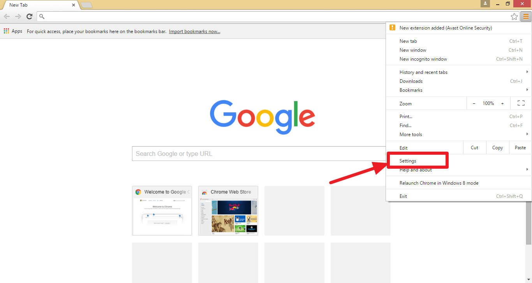
Task: Expand the Bookmarks submenu
Action: 411,90
